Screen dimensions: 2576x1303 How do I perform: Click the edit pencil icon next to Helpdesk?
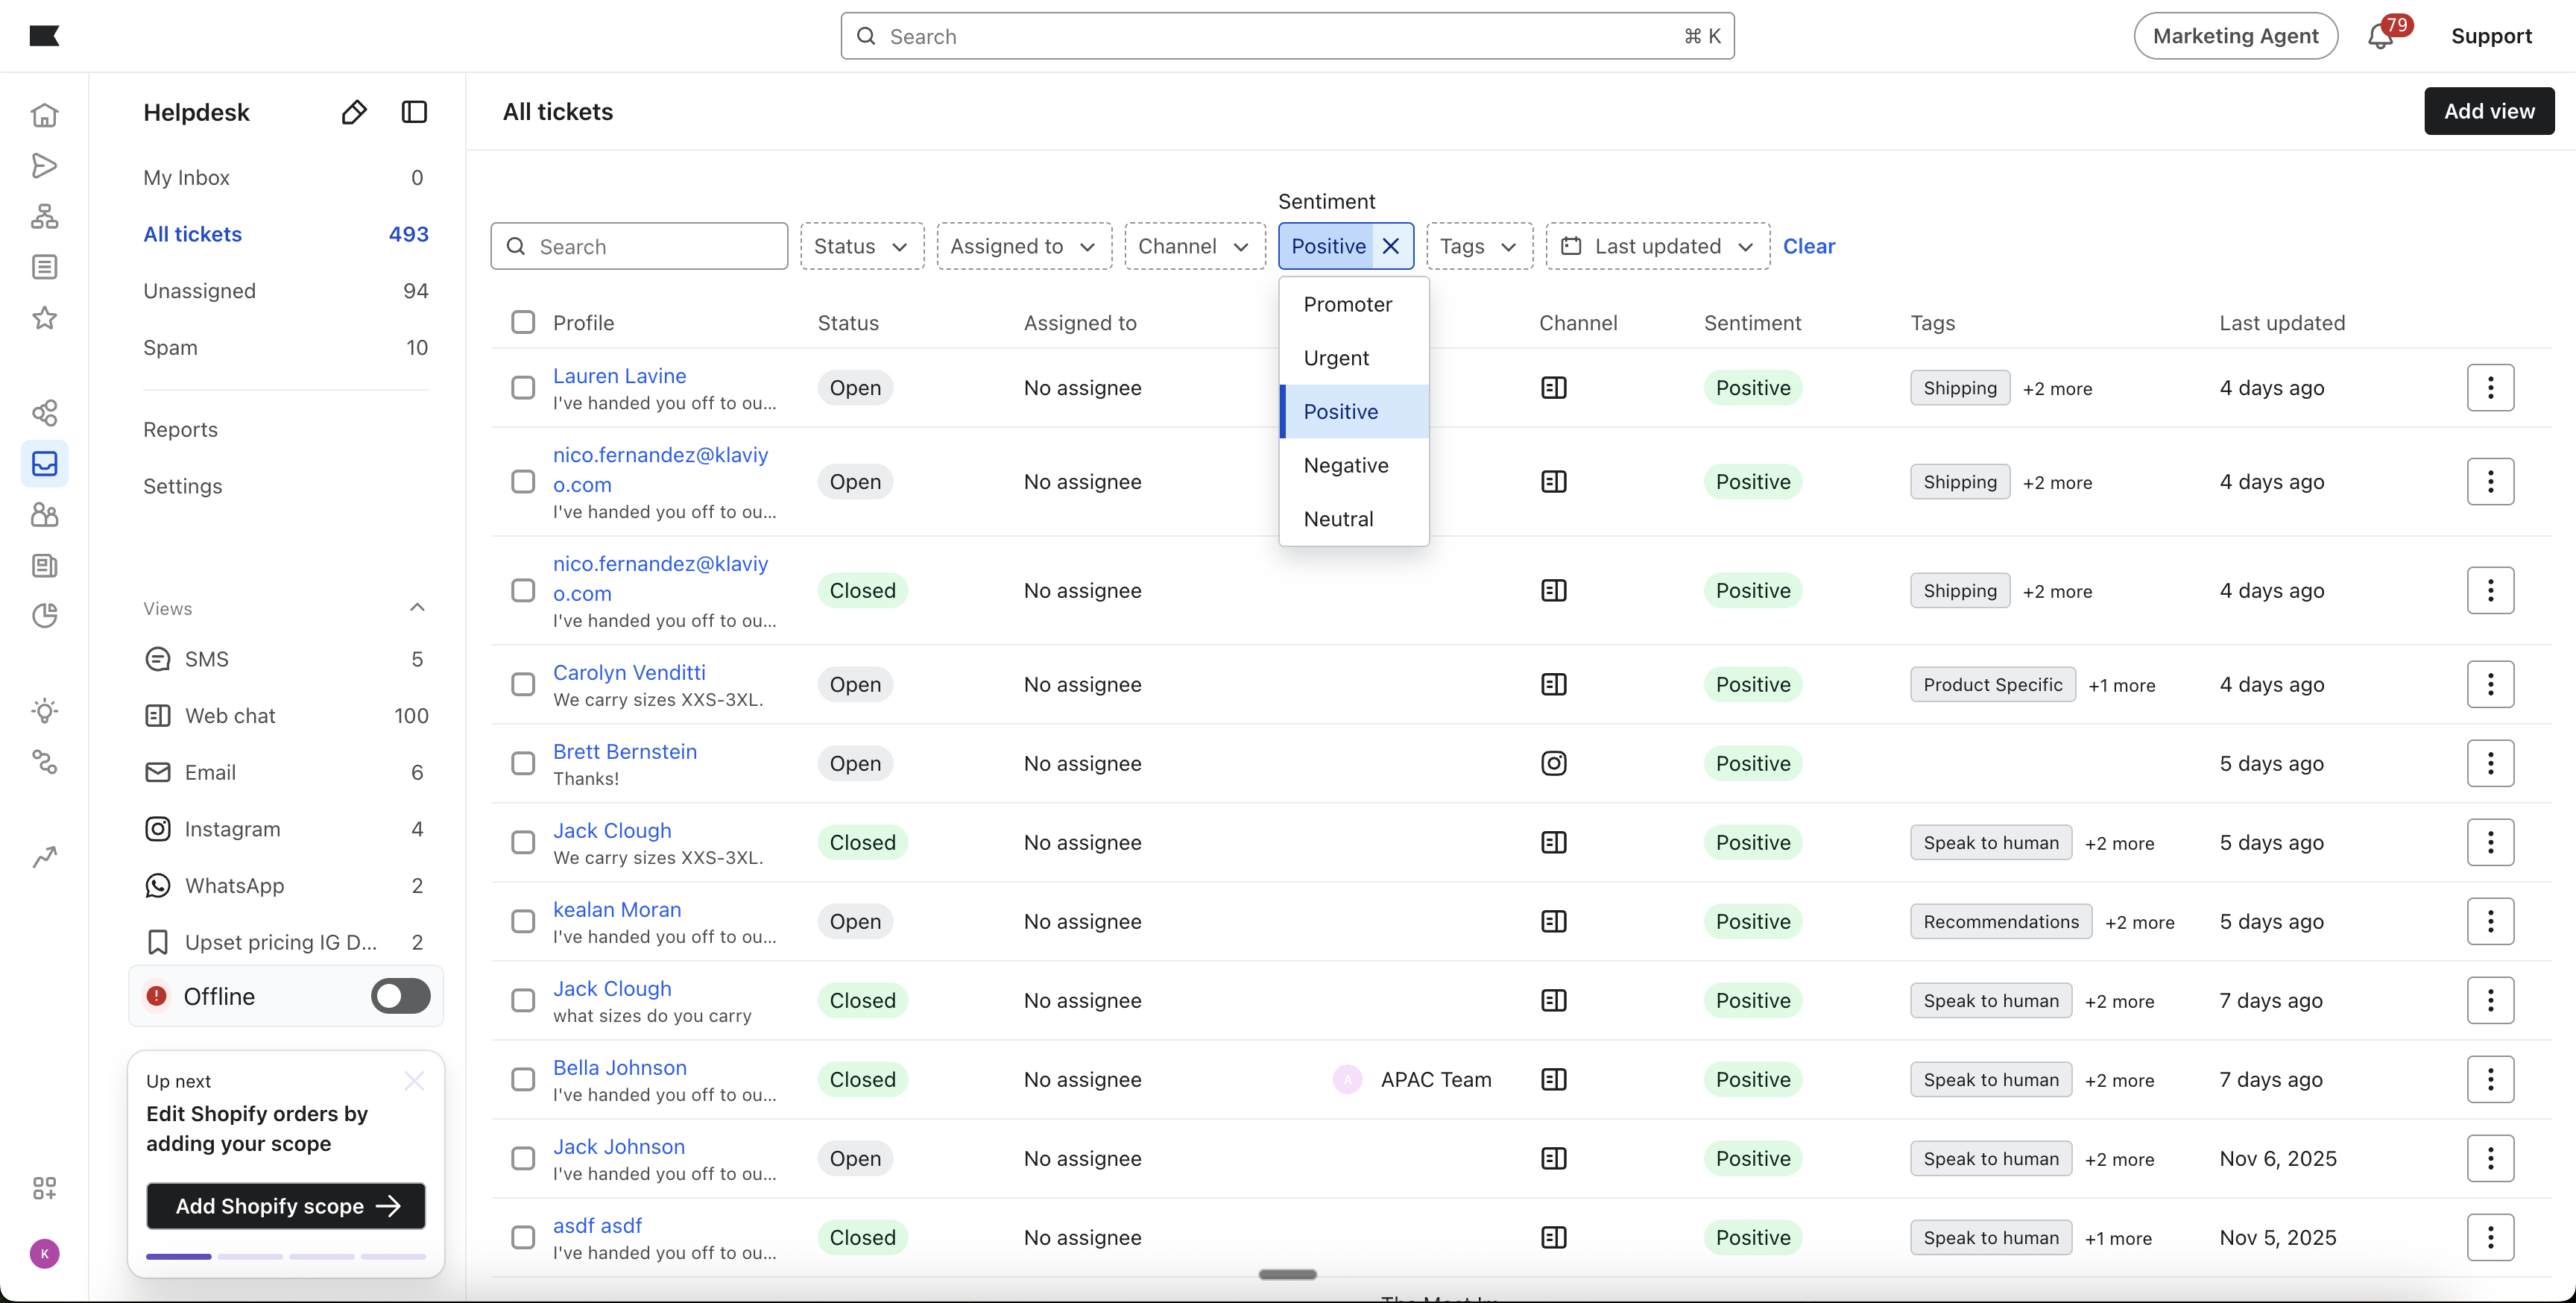[353, 112]
